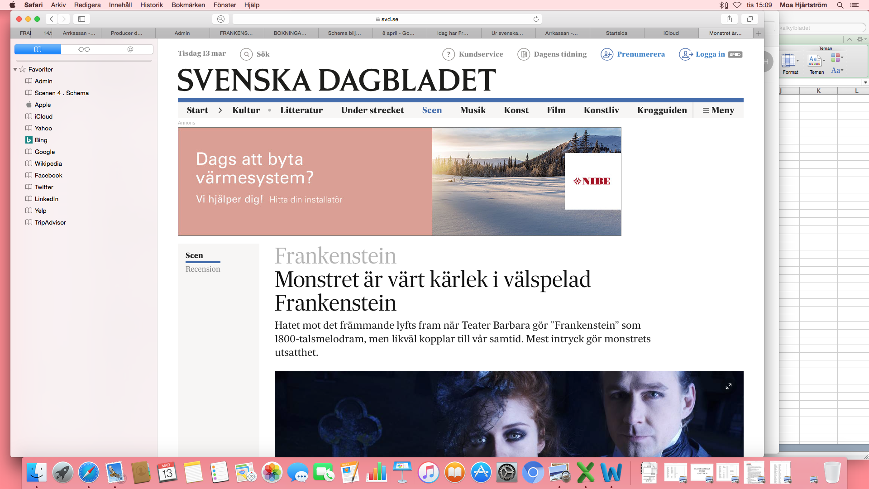The height and width of the screenshot is (489, 869).
Task: Click the Logga in link
Action: click(x=710, y=54)
